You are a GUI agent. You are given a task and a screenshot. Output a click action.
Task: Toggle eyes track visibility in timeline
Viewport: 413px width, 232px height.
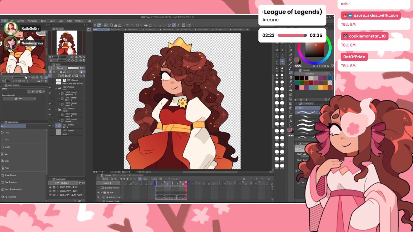(x=98, y=192)
